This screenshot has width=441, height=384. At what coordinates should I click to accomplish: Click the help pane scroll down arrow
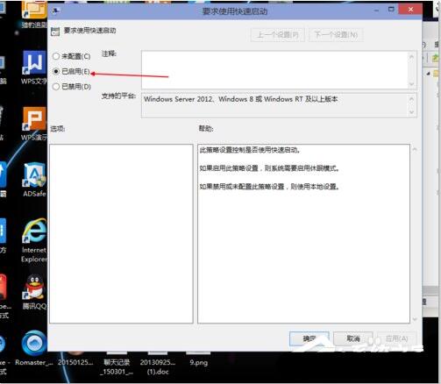(x=415, y=319)
